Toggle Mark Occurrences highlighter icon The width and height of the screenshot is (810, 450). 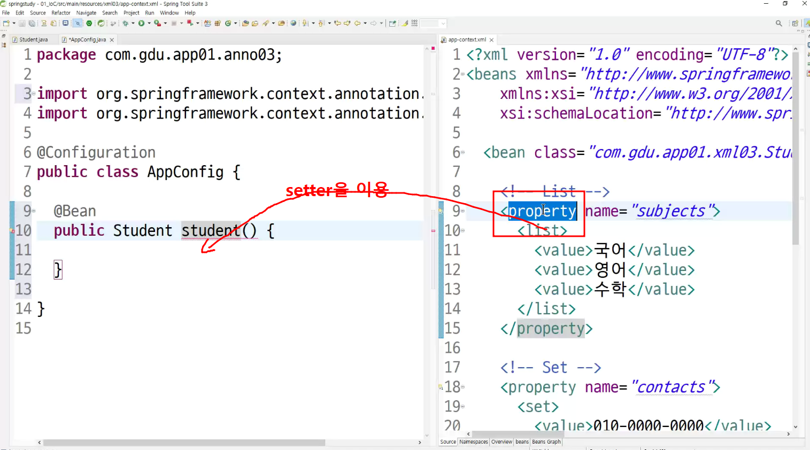(405, 23)
